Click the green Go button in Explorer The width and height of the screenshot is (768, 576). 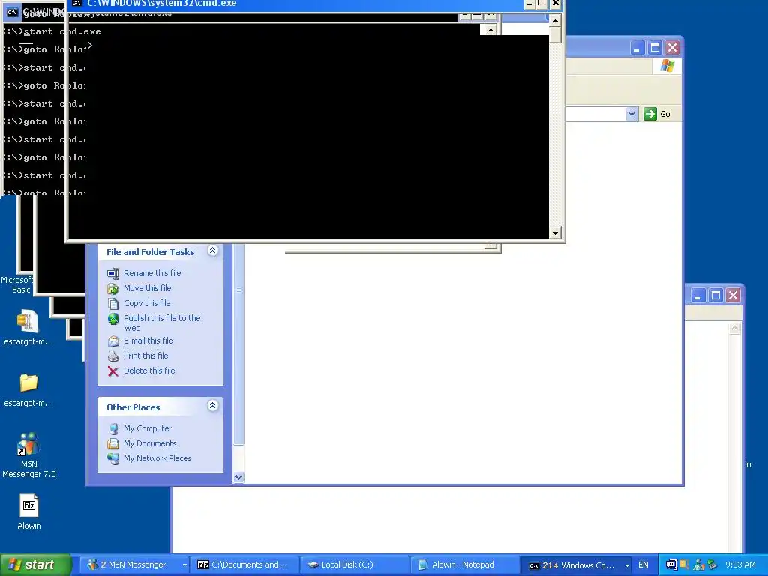657,114
